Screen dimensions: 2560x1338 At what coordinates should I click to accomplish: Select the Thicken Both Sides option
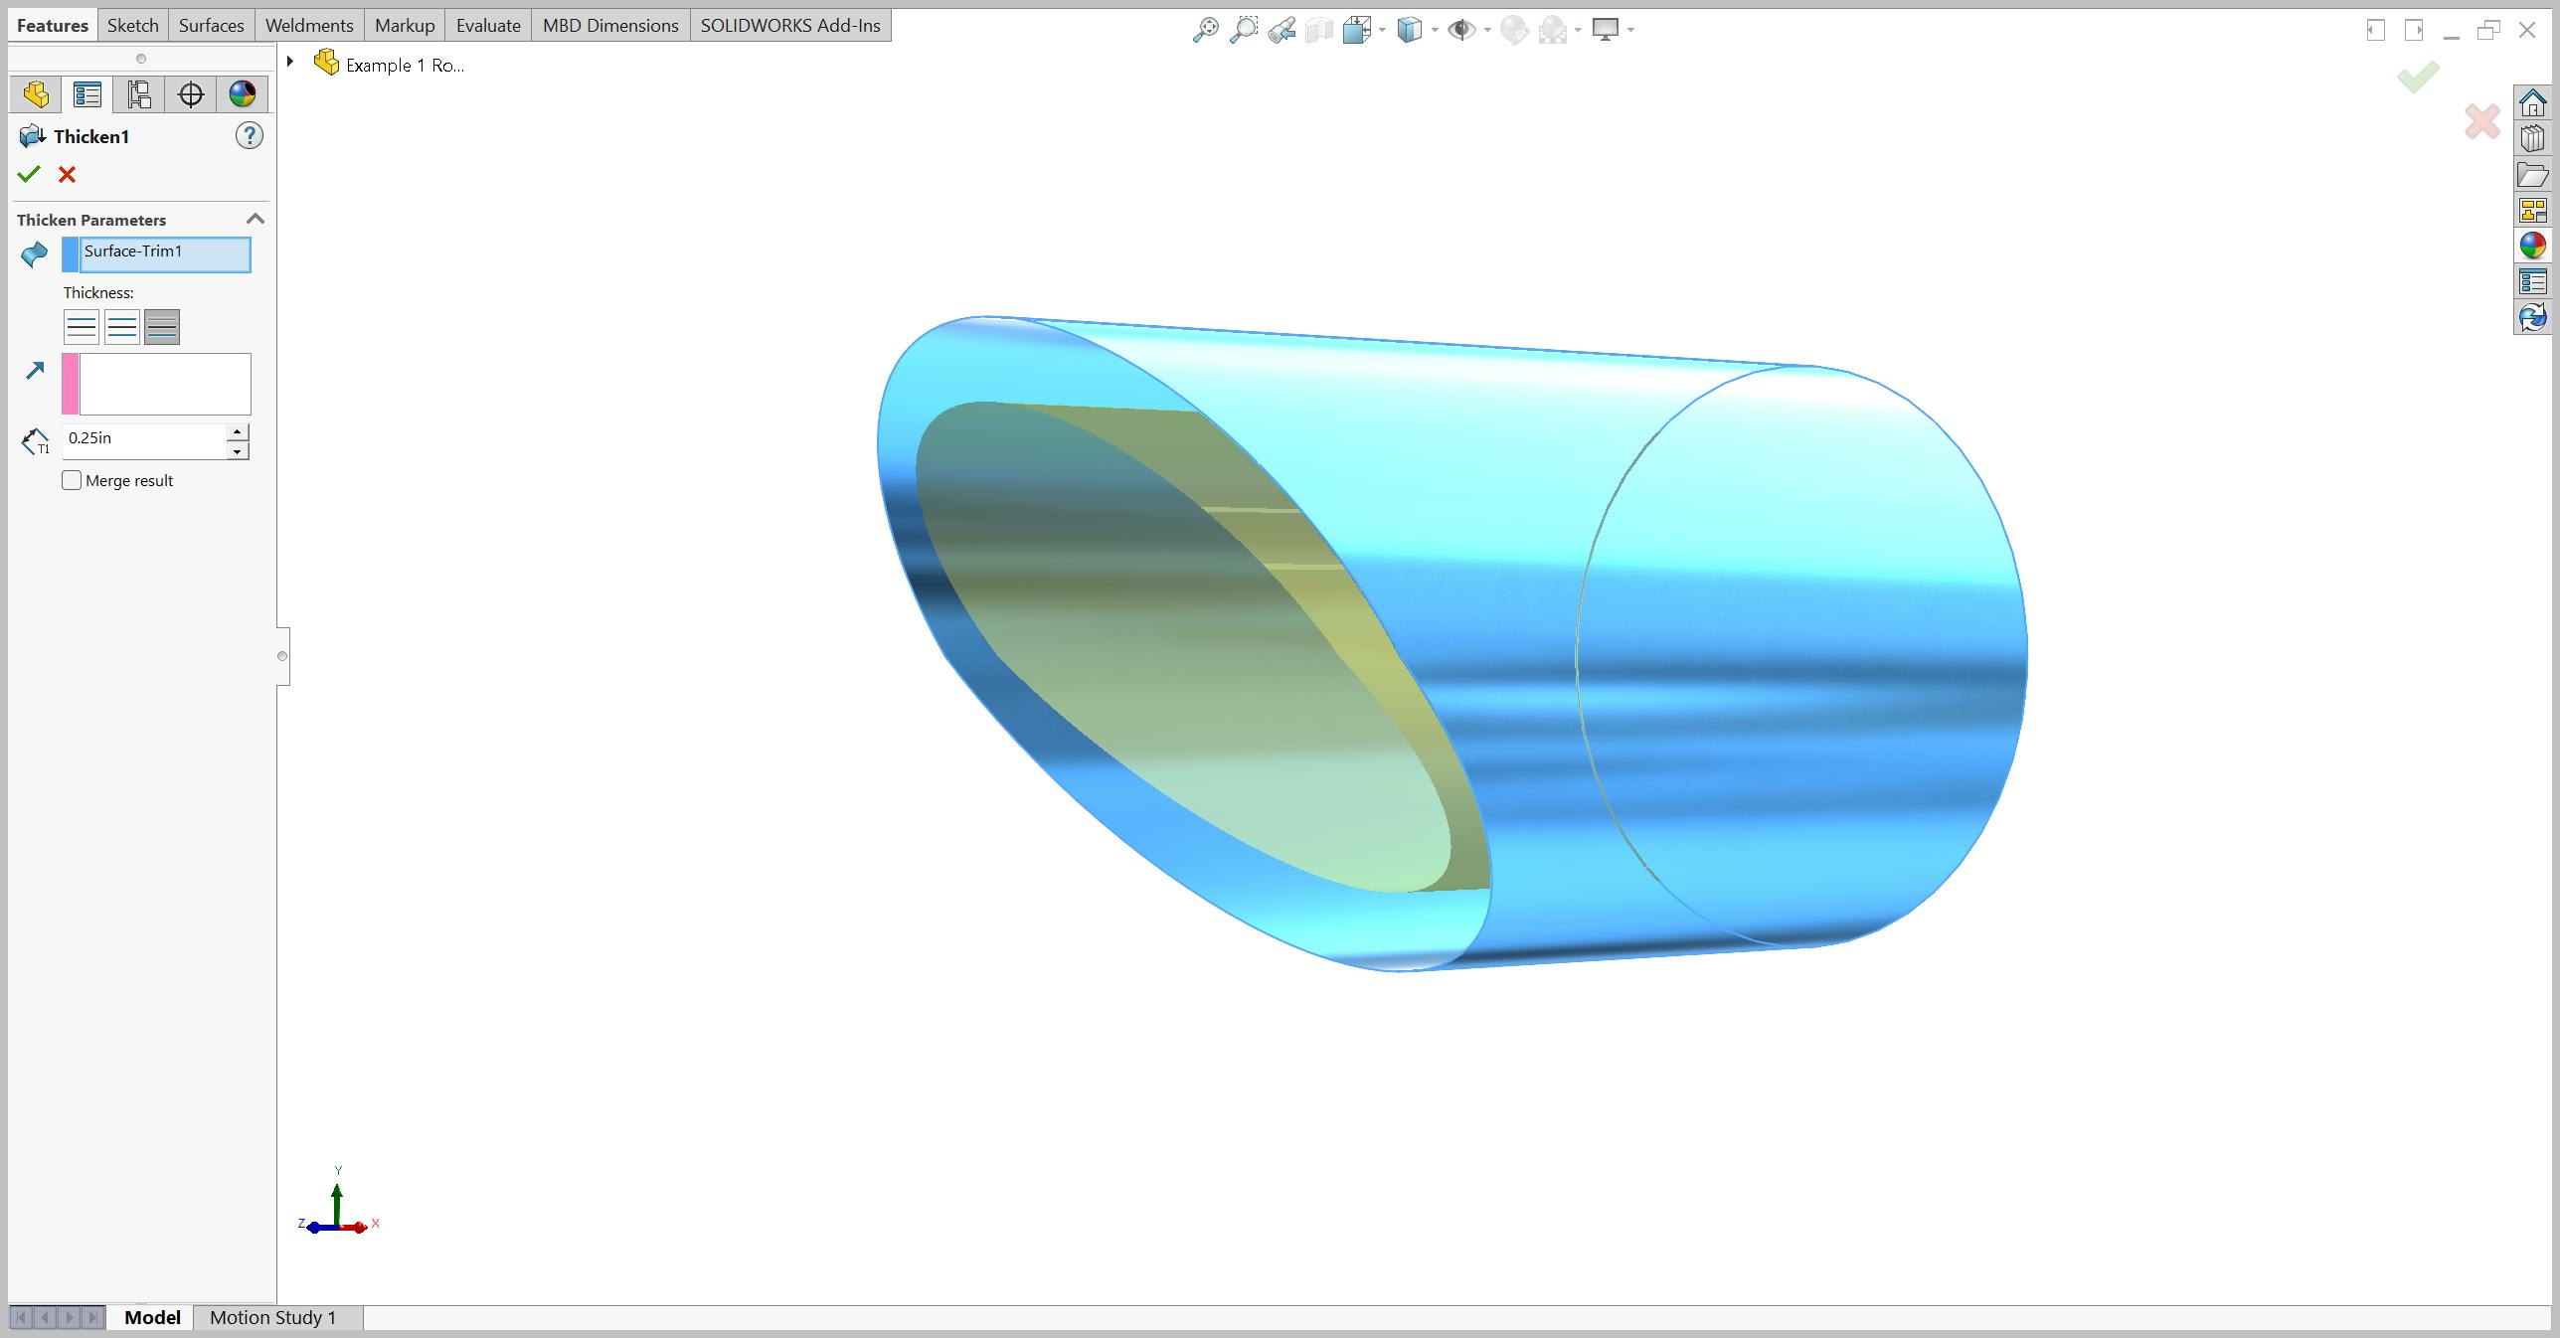tap(160, 326)
